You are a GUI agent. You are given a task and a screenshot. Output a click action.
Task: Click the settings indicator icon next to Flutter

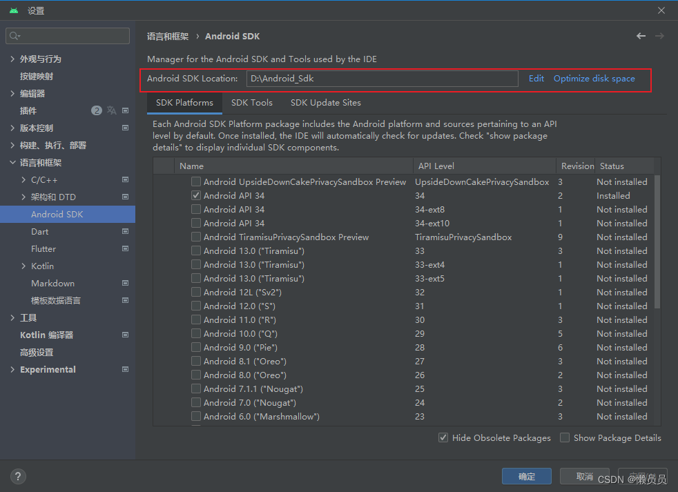(x=126, y=248)
